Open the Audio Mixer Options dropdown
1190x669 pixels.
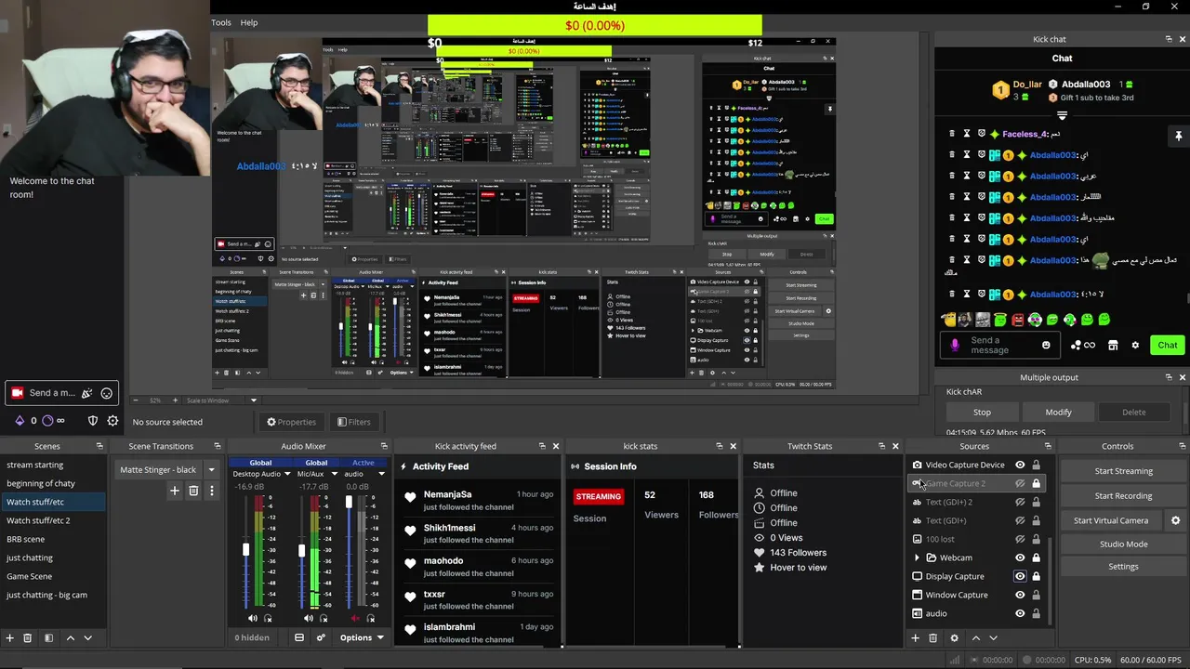click(x=362, y=637)
